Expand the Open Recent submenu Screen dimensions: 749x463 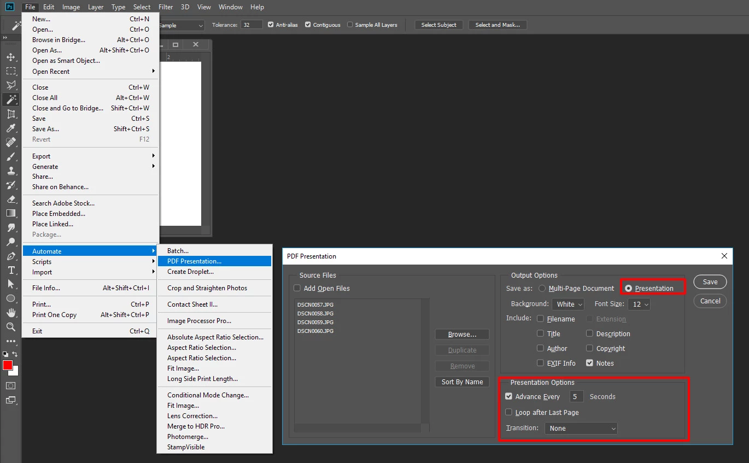90,72
